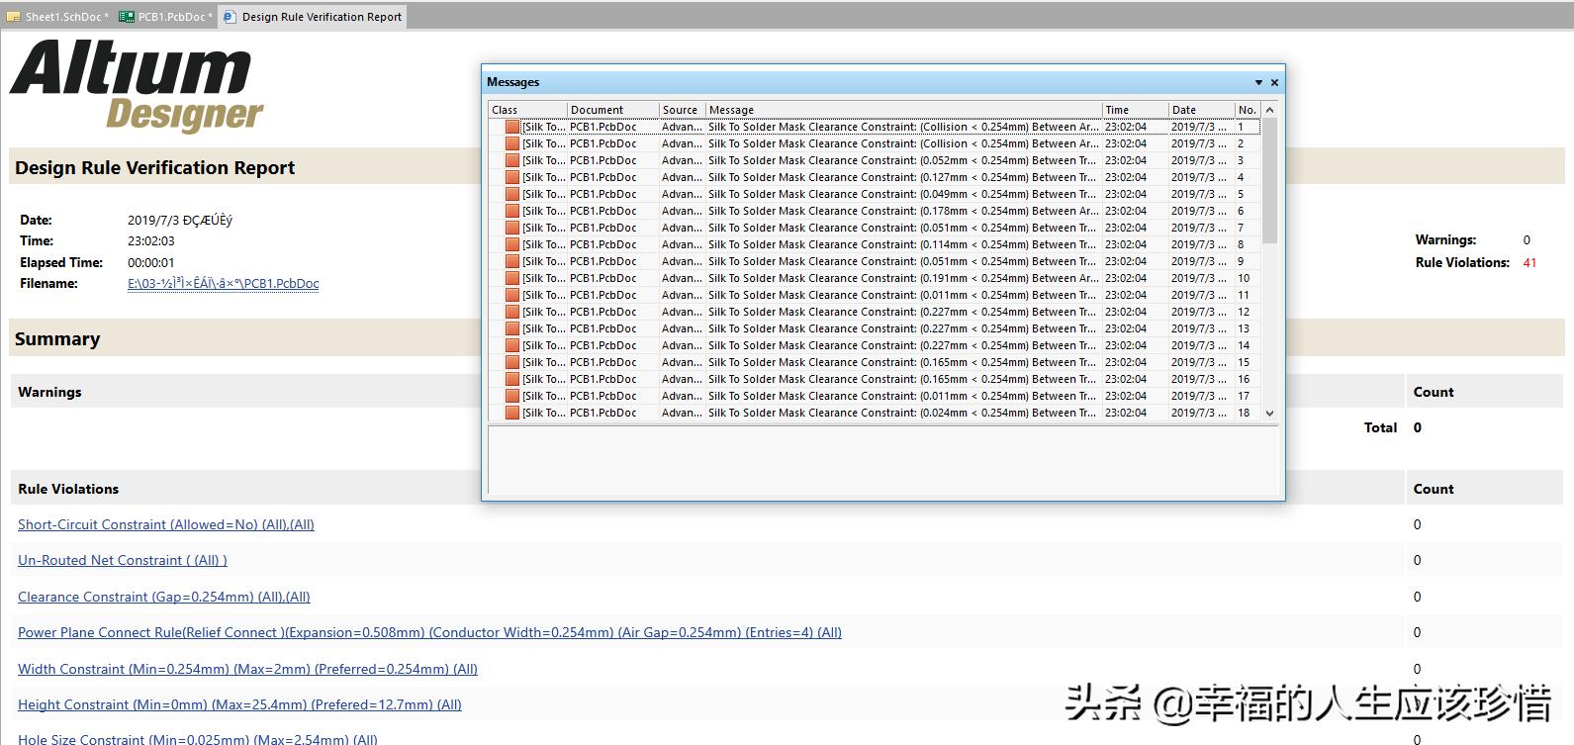1574x745 pixels.
Task: Click the red violation icon of message 6
Action: pos(512,211)
